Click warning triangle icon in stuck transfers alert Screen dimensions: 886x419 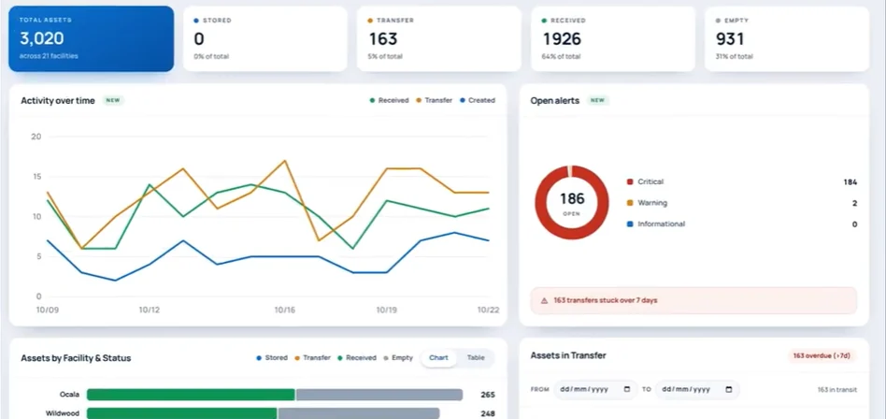tap(544, 301)
